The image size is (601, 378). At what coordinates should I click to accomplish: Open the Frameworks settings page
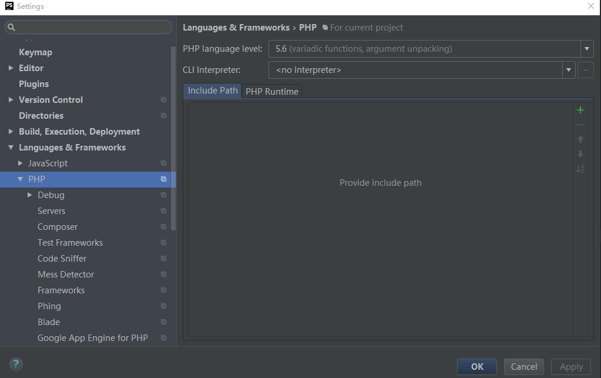[61, 290]
